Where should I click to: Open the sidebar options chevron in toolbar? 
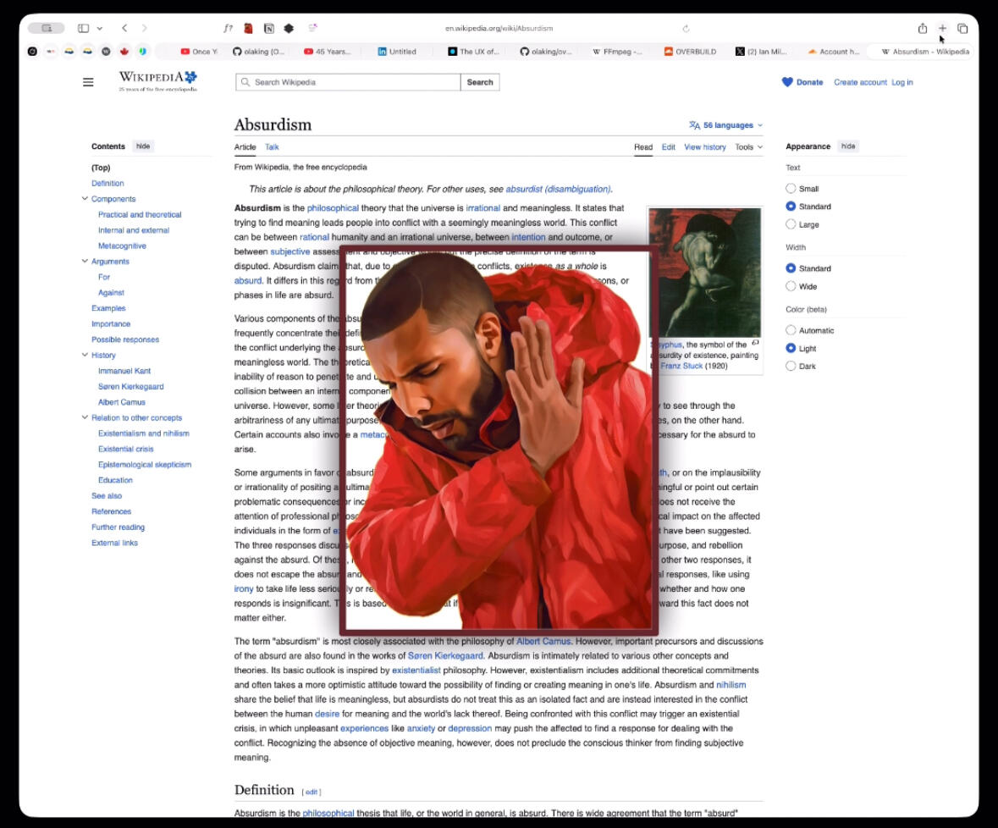point(99,28)
